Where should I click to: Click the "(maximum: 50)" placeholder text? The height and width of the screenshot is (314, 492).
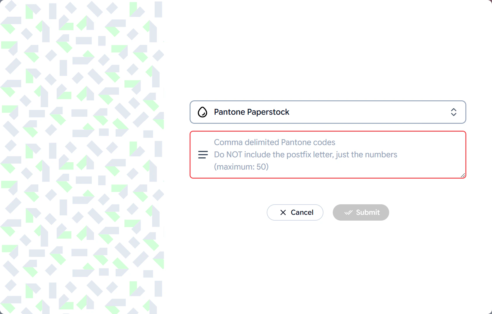point(241,167)
